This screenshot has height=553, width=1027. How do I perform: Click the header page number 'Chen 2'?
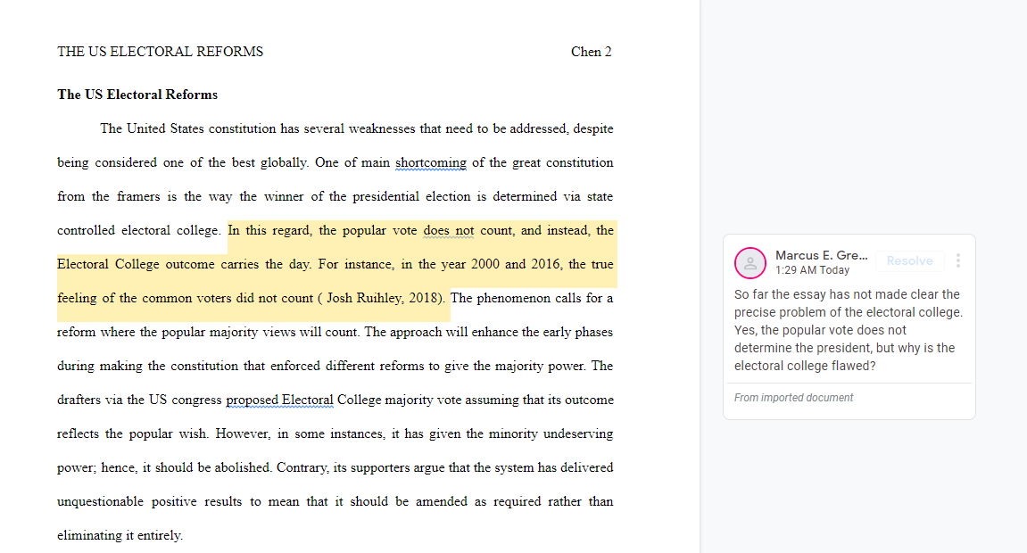(591, 52)
